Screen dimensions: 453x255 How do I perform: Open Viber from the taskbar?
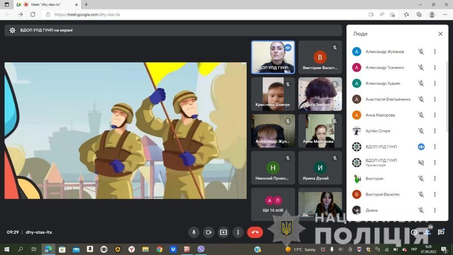click(201, 249)
